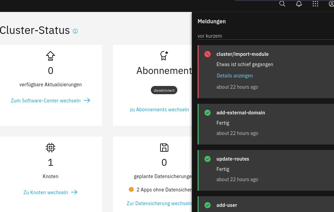Click timestamp under update-routes notification
The width and height of the screenshot is (334, 212).
point(237,179)
